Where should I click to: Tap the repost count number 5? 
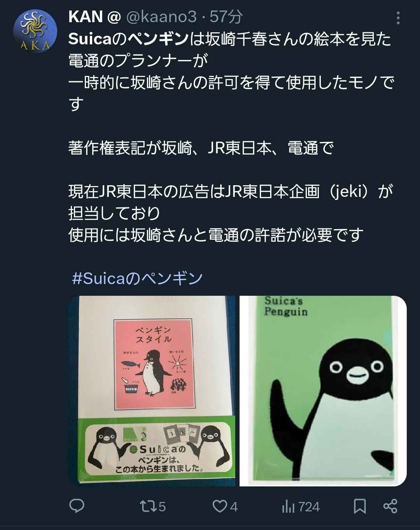click(162, 507)
